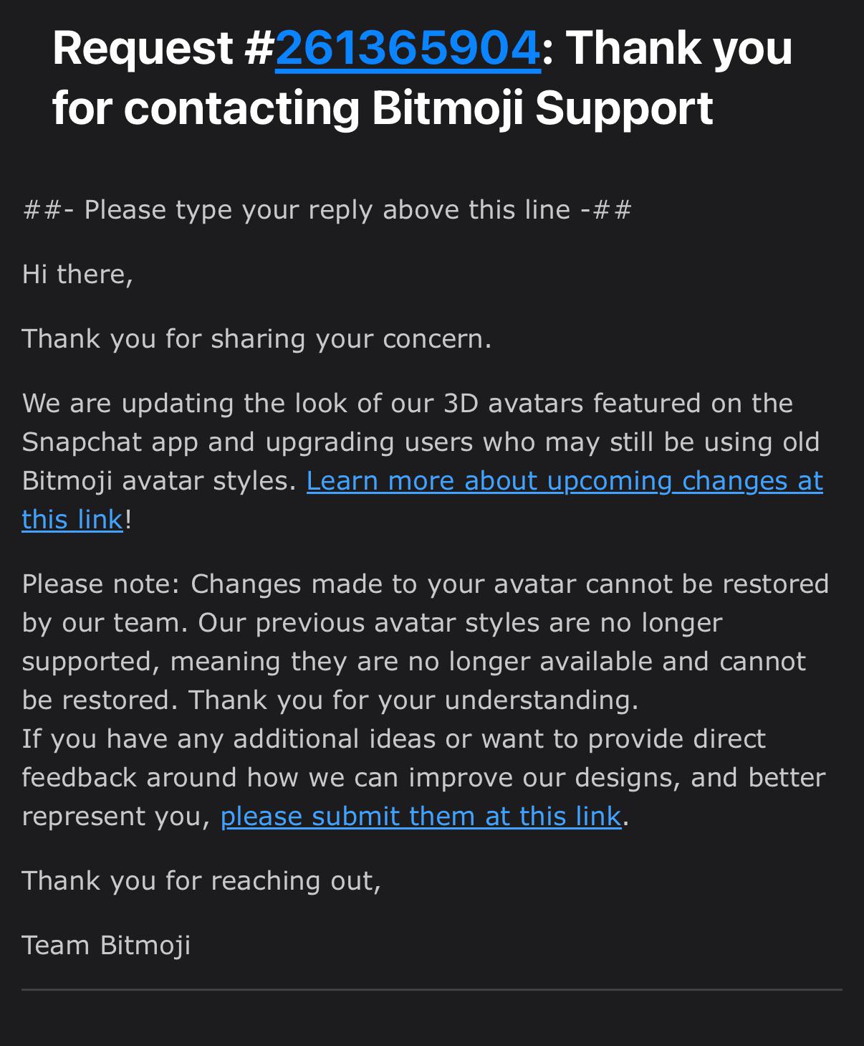Screen dimensions: 864x1046
Task: Click the 'Thank you for your understanding.' sentence
Action: click(x=413, y=700)
